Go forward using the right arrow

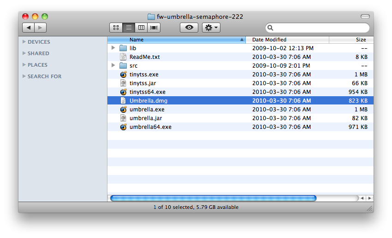tap(40, 28)
